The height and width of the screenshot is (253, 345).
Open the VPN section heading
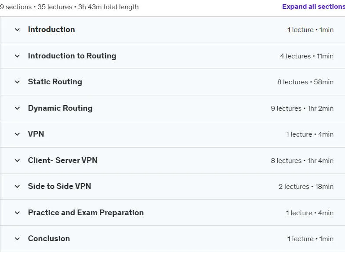pyautogui.click(x=36, y=134)
